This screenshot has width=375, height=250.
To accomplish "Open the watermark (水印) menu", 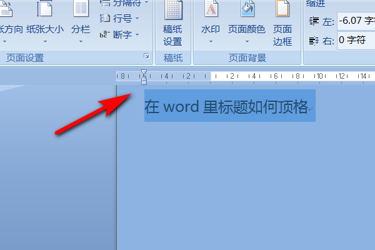I will [x=211, y=22].
